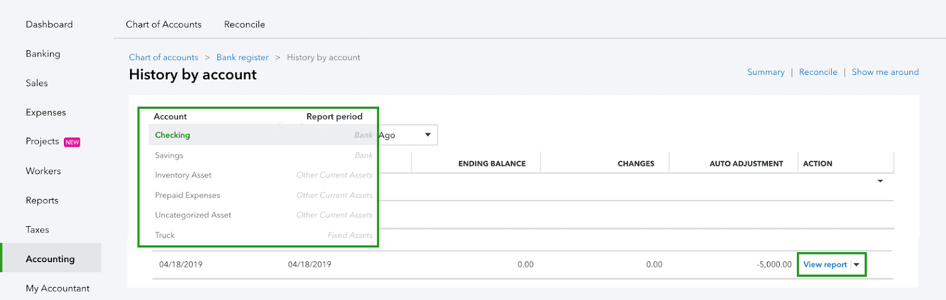Open the Reports sidebar section
The height and width of the screenshot is (300, 946).
[x=42, y=200]
